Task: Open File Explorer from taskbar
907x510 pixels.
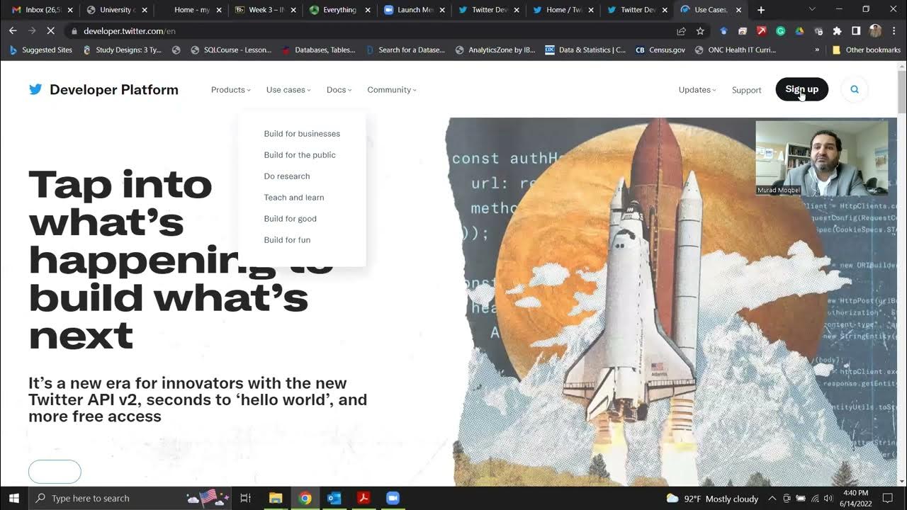Action: coord(276,498)
